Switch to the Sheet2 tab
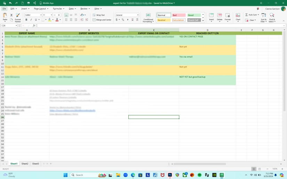287x179 pixels. pyautogui.click(x=25, y=164)
